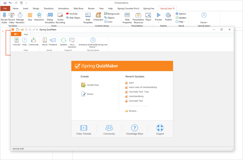This screenshot has height=160, width=243.
Task: Expand Preview dropdown in ribbon
Action: tap(158, 23)
